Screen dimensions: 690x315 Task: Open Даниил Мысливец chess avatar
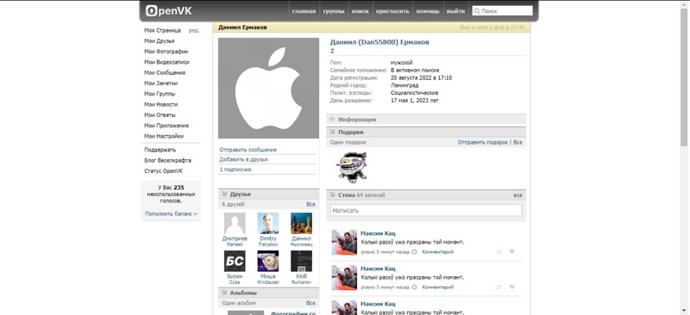click(301, 223)
